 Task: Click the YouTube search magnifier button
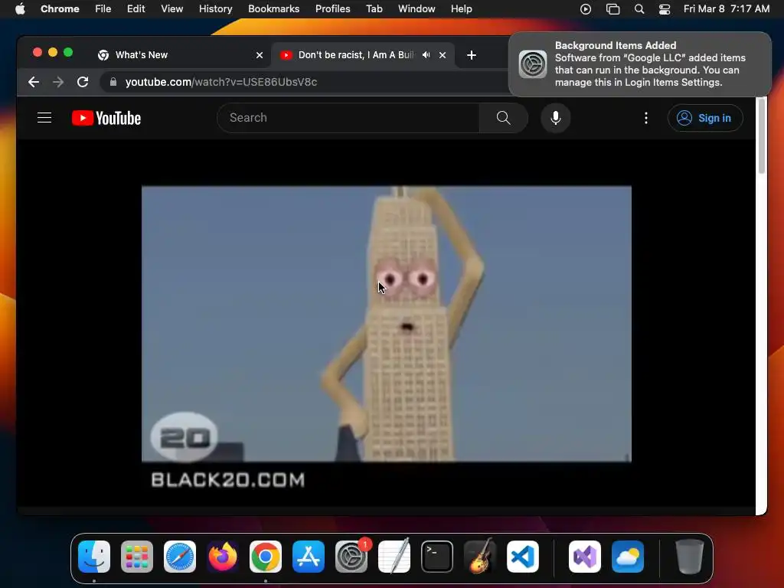point(504,118)
